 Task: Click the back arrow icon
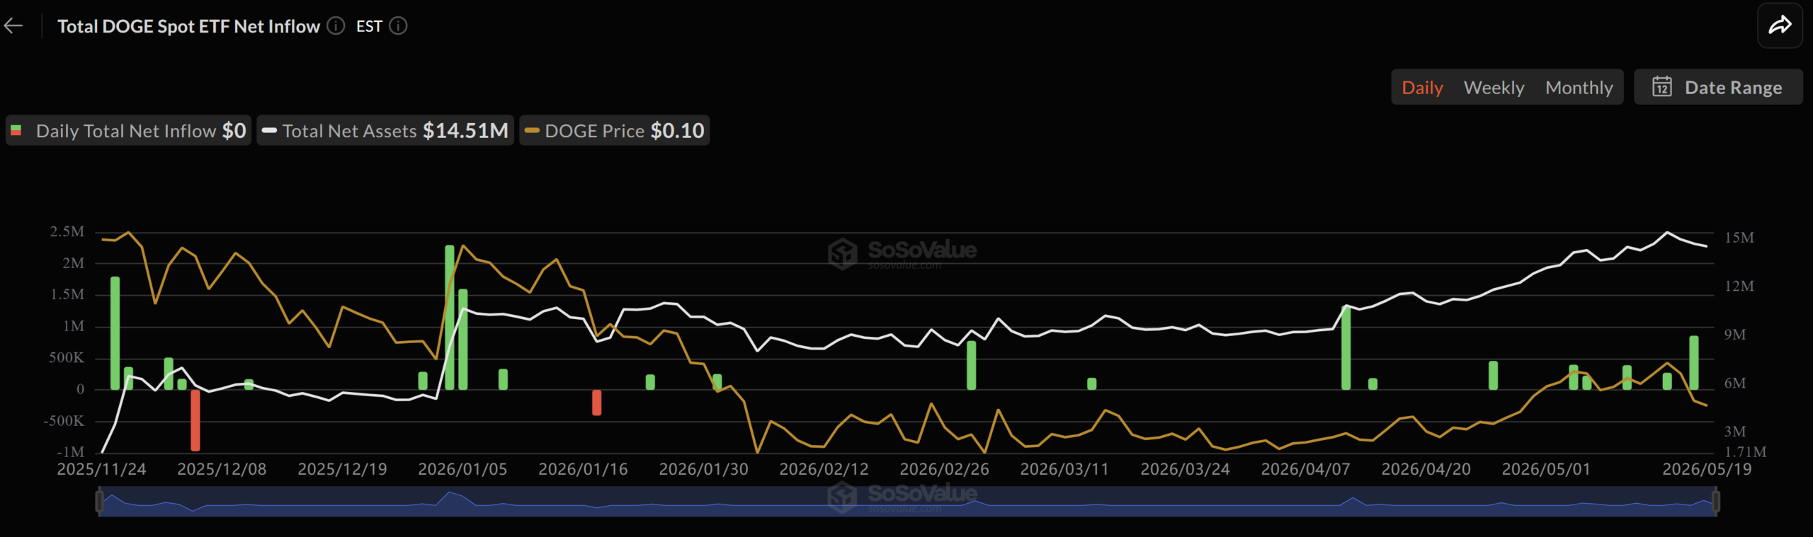tap(13, 26)
